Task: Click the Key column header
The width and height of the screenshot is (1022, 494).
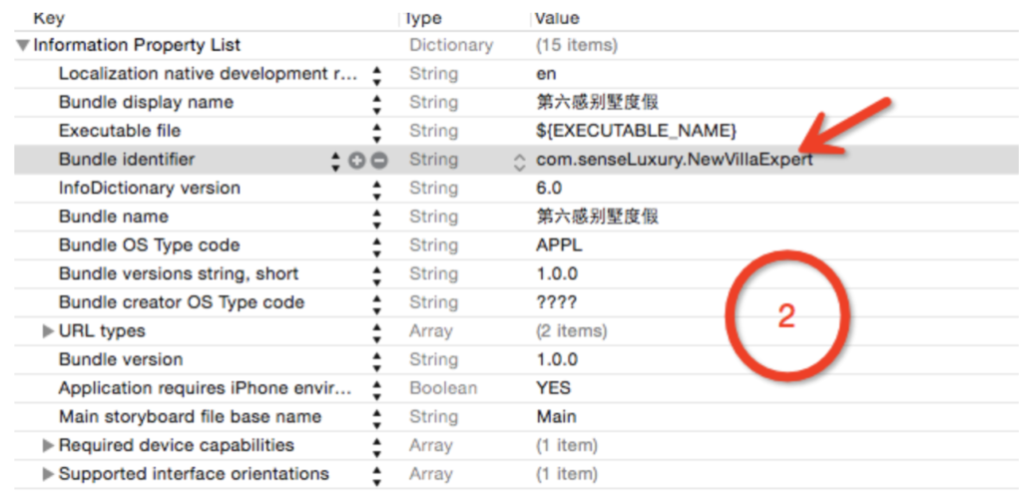Action: (49, 18)
